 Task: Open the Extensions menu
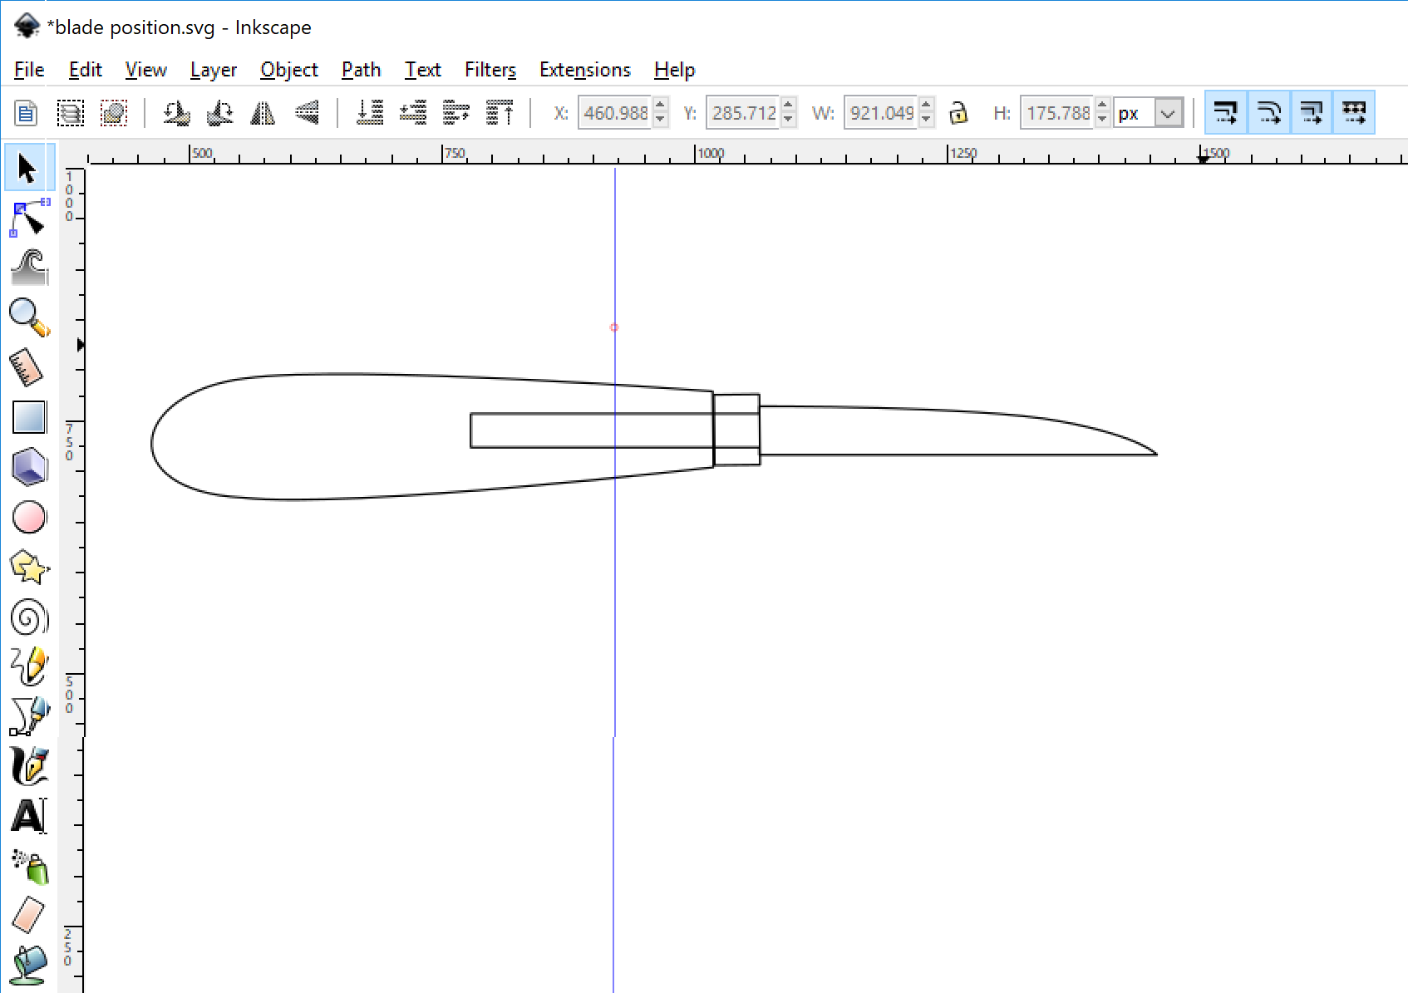click(584, 69)
